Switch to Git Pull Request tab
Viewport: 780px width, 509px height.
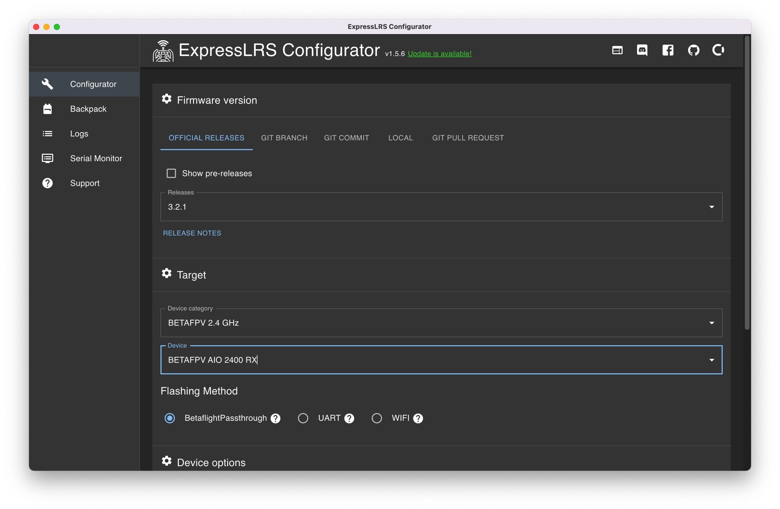click(468, 138)
